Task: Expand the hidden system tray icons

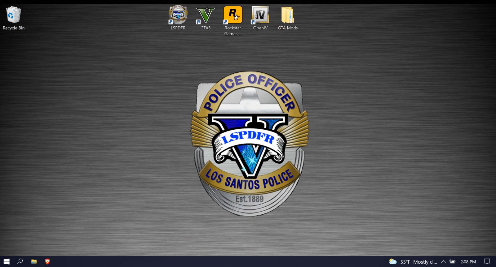Action: pos(444,262)
